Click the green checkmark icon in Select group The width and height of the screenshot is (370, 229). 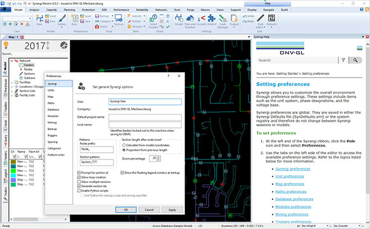coord(168,26)
